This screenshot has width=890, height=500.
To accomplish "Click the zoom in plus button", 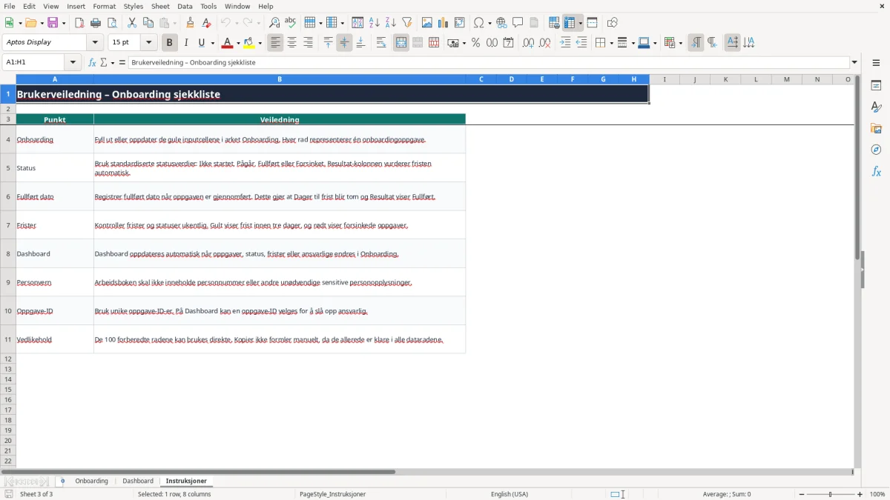I will tap(860, 494).
